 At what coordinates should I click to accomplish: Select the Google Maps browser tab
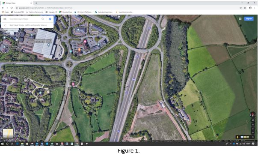pos(17,3)
